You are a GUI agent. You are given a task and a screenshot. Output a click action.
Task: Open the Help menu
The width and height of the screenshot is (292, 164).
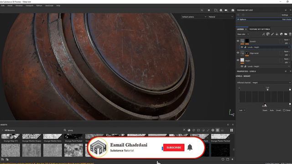58,5
